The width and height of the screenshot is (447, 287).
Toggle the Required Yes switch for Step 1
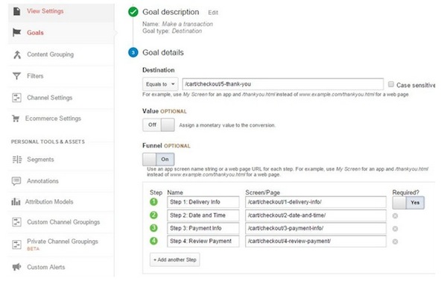click(x=408, y=203)
